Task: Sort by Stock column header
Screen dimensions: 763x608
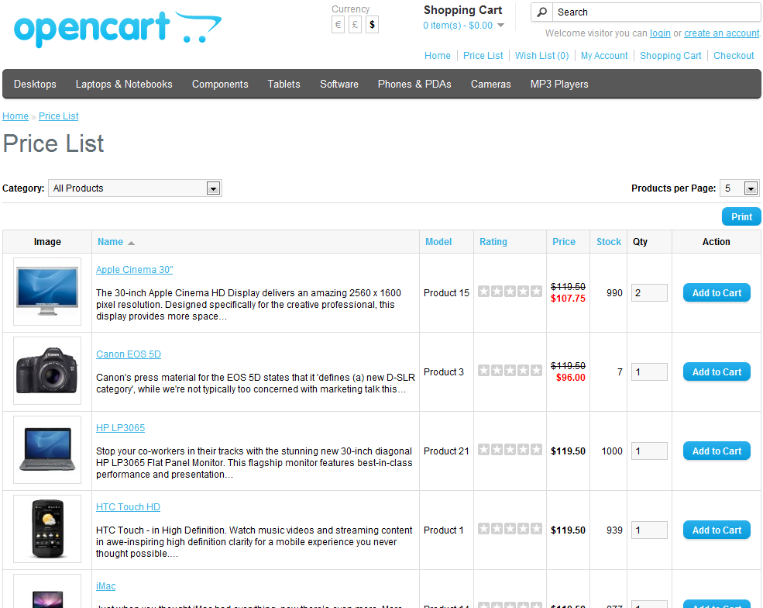Action: (609, 242)
